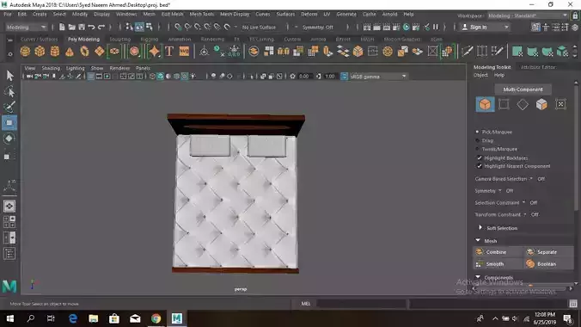Toggle Highlight Backfaces checkbox
The image size is (581, 327).
pos(480,157)
